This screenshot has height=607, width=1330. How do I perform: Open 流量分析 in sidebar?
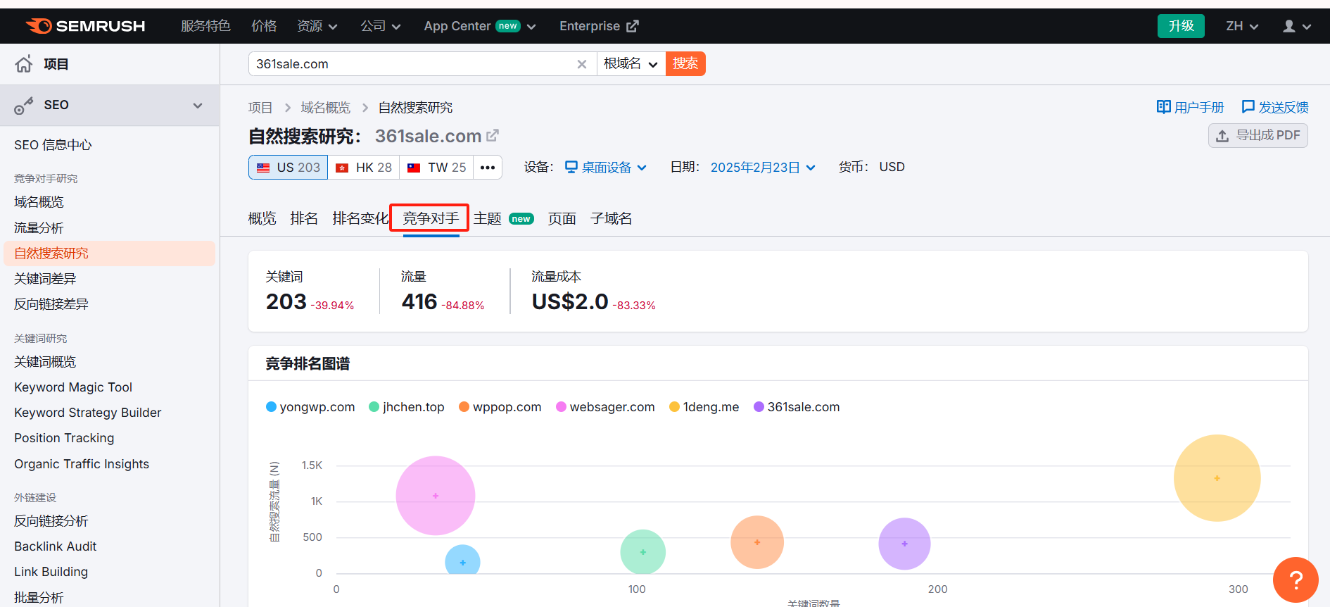coord(39,228)
